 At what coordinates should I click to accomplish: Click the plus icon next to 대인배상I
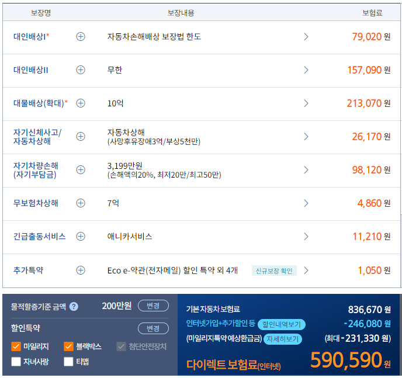[81, 37]
